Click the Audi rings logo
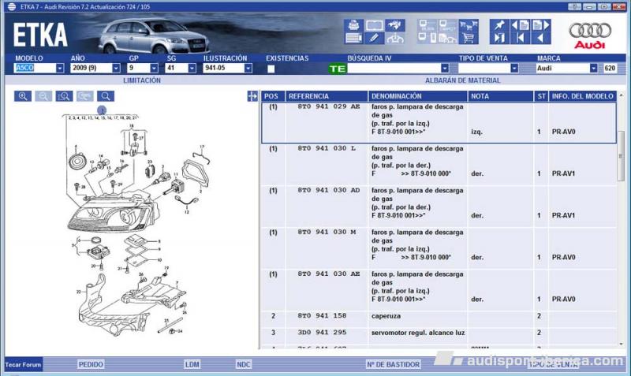The width and height of the screenshot is (631, 376). point(589,31)
